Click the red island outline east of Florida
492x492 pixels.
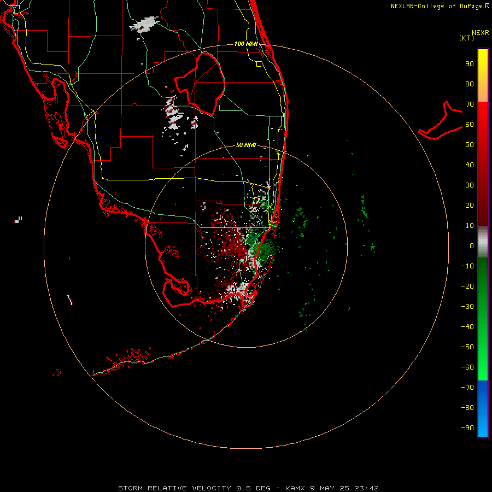[441, 121]
